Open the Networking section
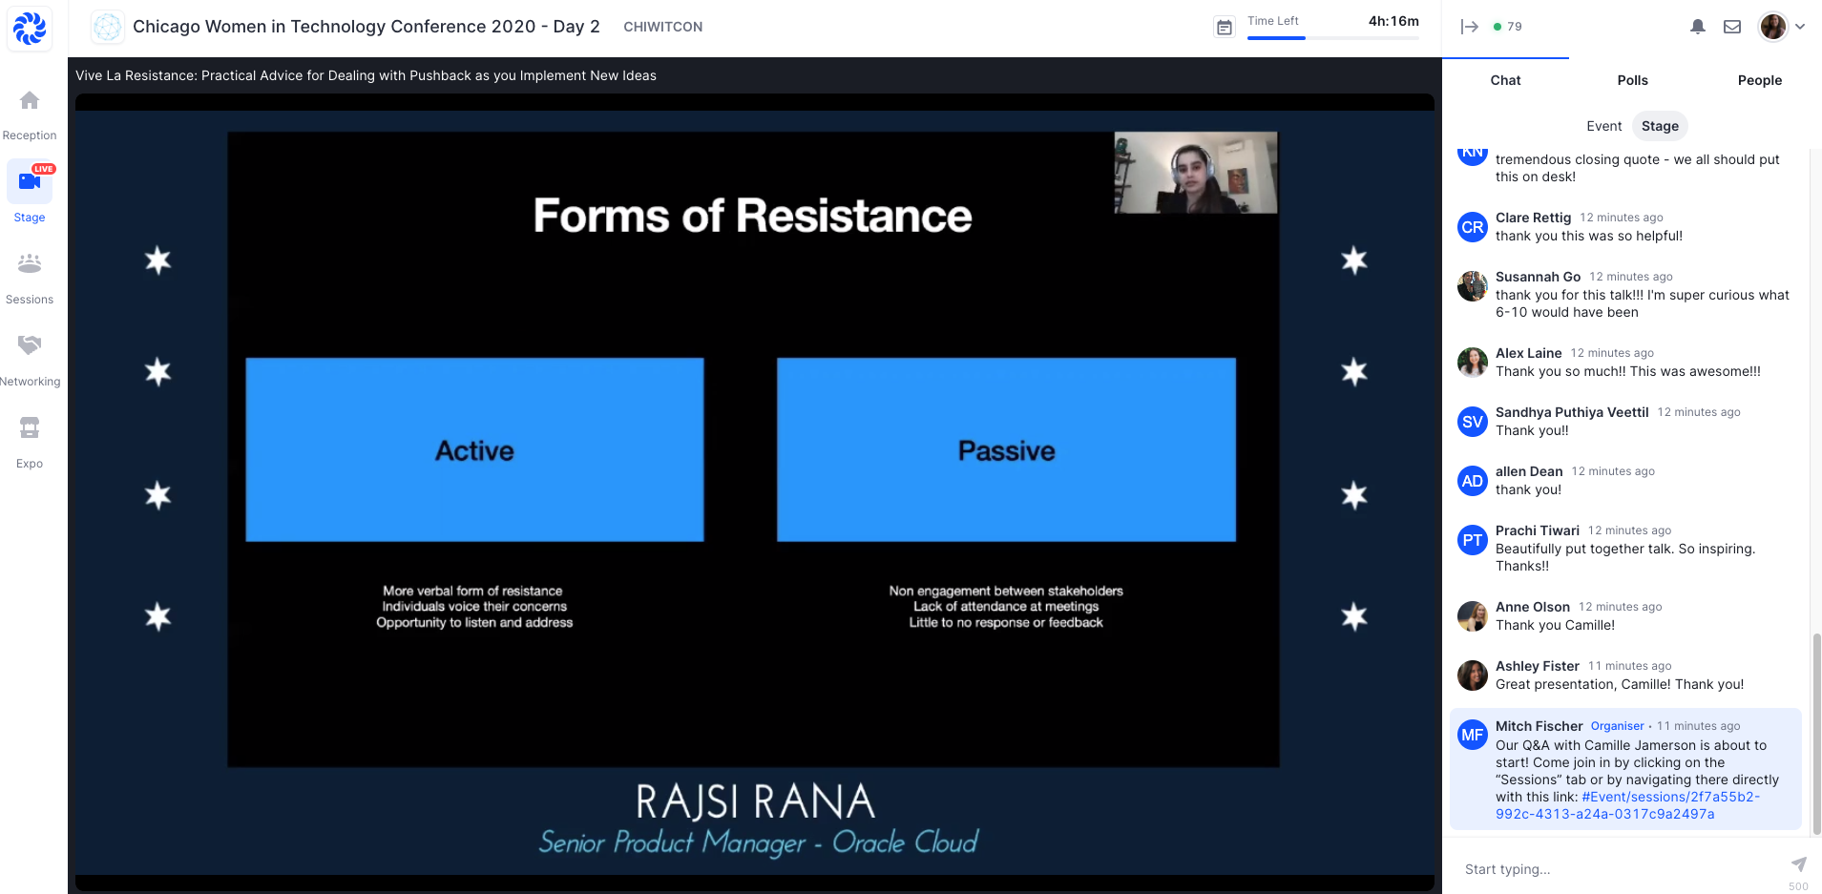 pos(30,361)
